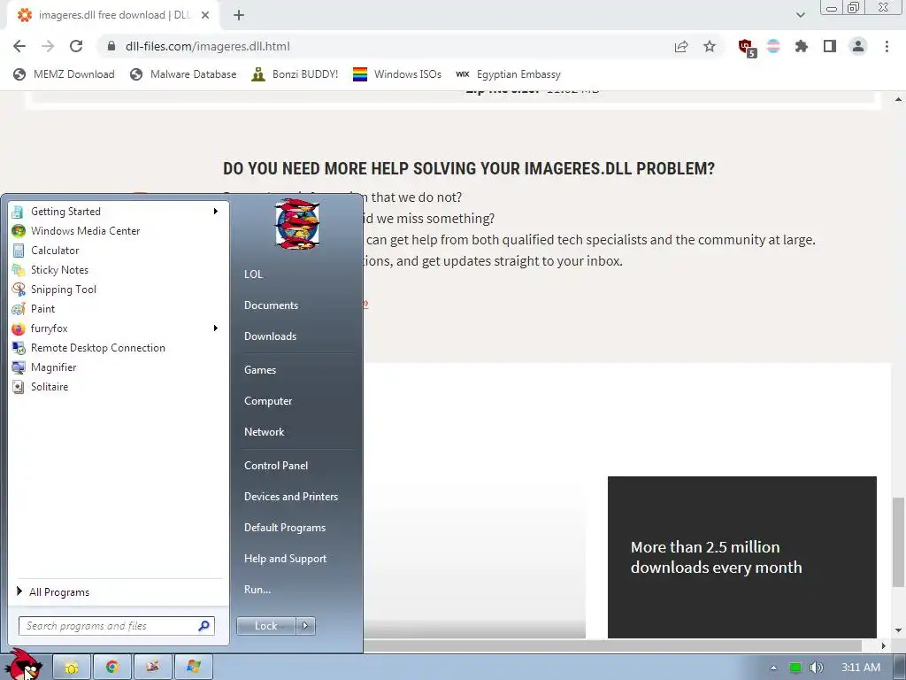Open Network from Start menu
The height and width of the screenshot is (680, 906).
coord(264,432)
